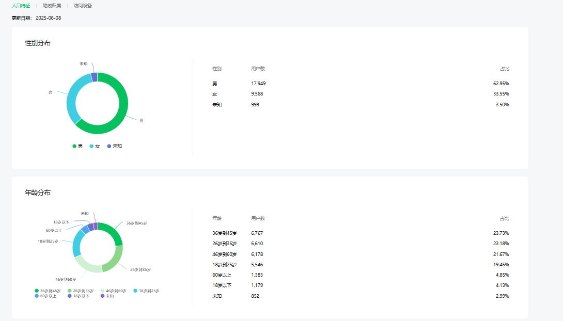
Task: Open the 地域归属 tab
Action: (52, 6)
